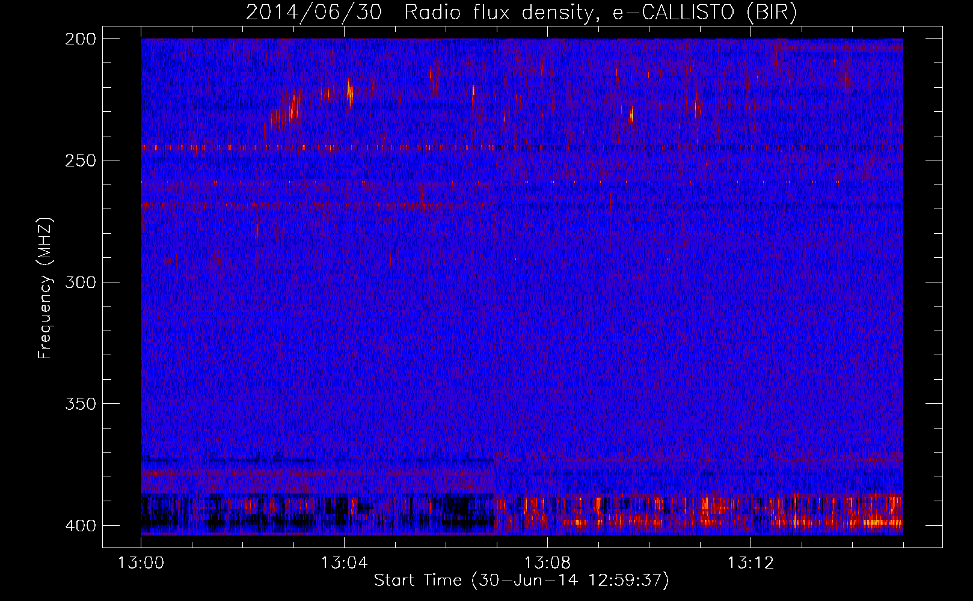This screenshot has width=973, height=601.
Task: Click the 300 frequency tick label
Action: point(81,282)
